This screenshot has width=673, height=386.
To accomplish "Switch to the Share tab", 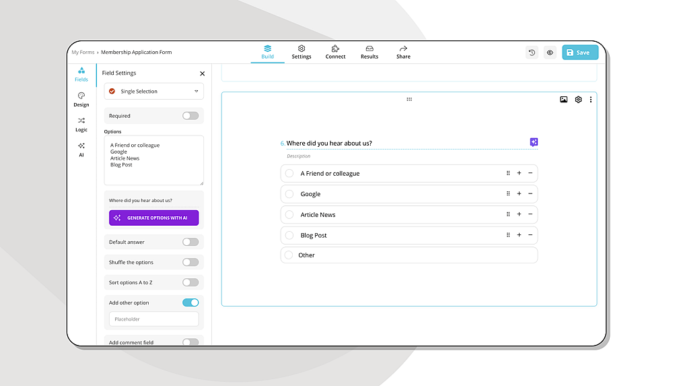I will tap(403, 52).
